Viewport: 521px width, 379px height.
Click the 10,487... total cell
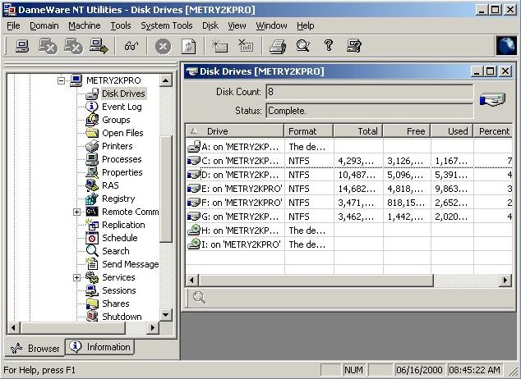point(357,175)
